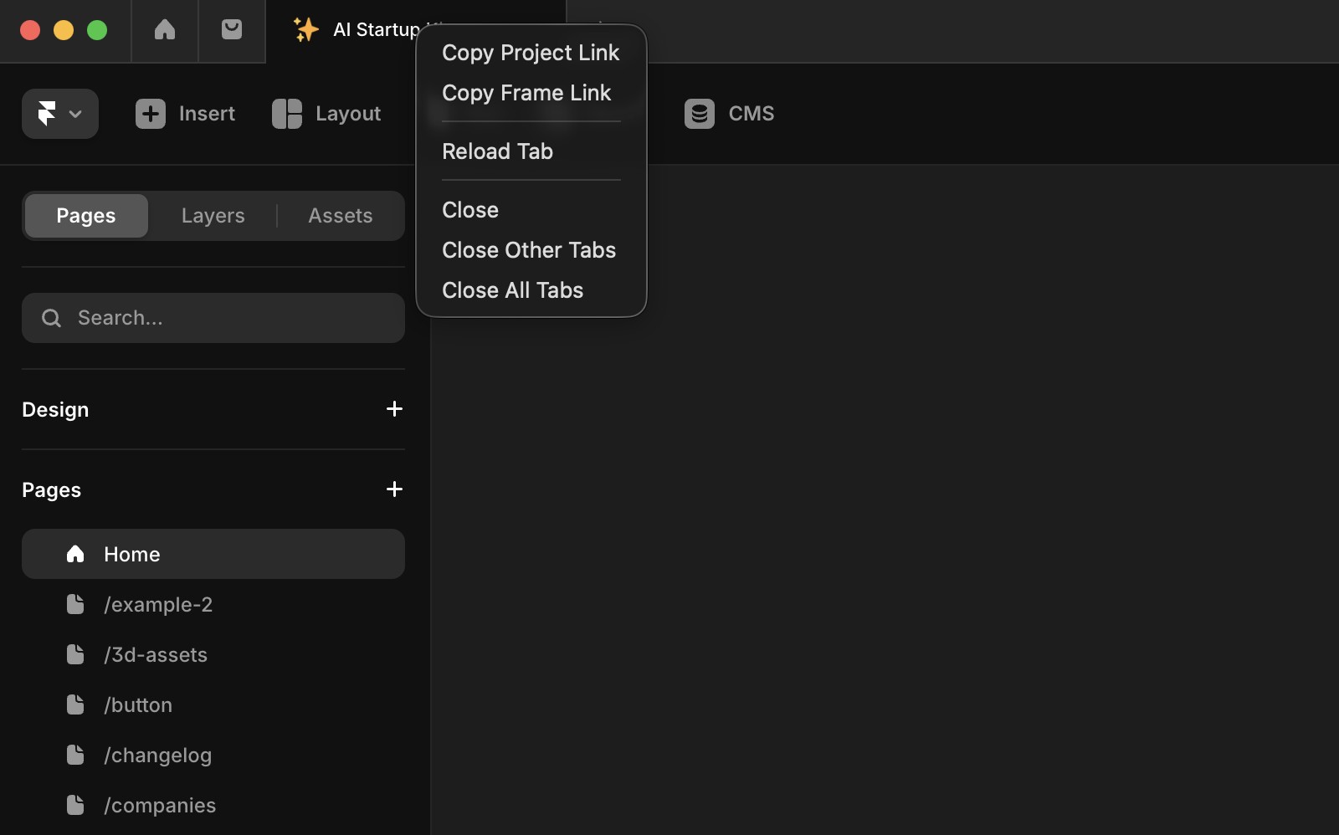Image resolution: width=1339 pixels, height=835 pixels.
Task: Click the Insert plus icon
Action: coord(151,114)
